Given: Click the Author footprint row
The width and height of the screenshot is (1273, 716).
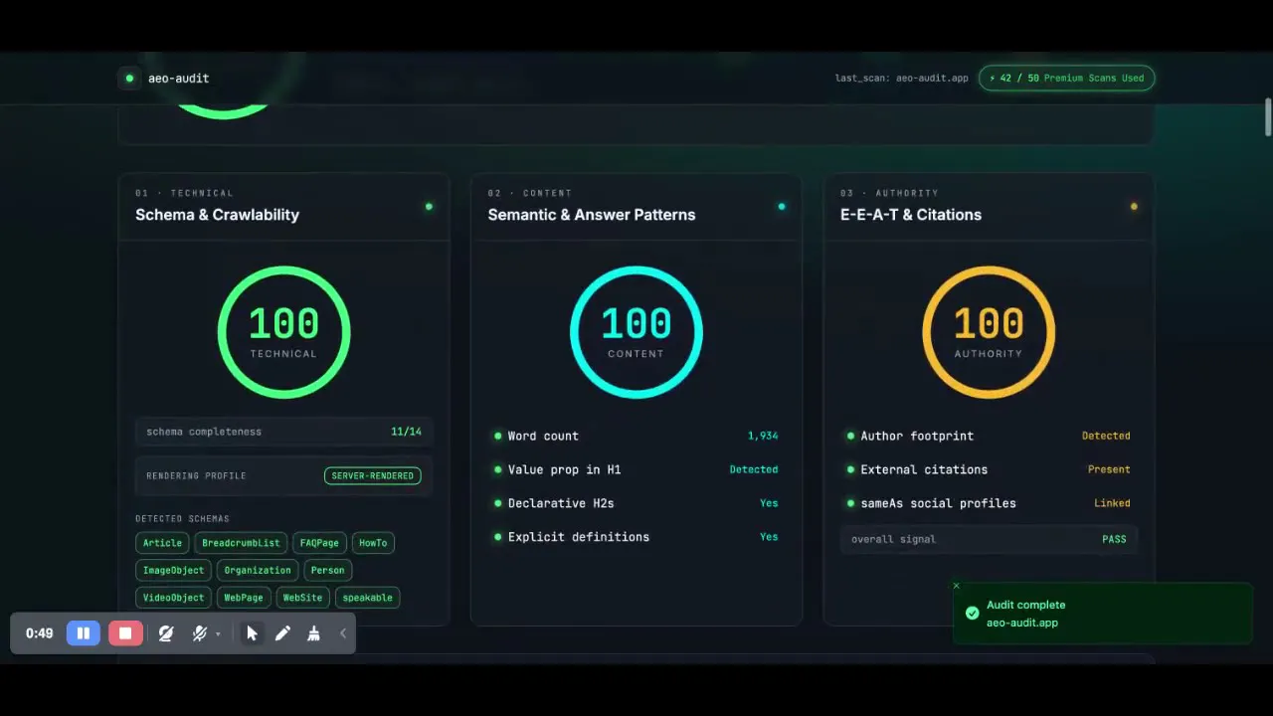Looking at the screenshot, I should [989, 436].
